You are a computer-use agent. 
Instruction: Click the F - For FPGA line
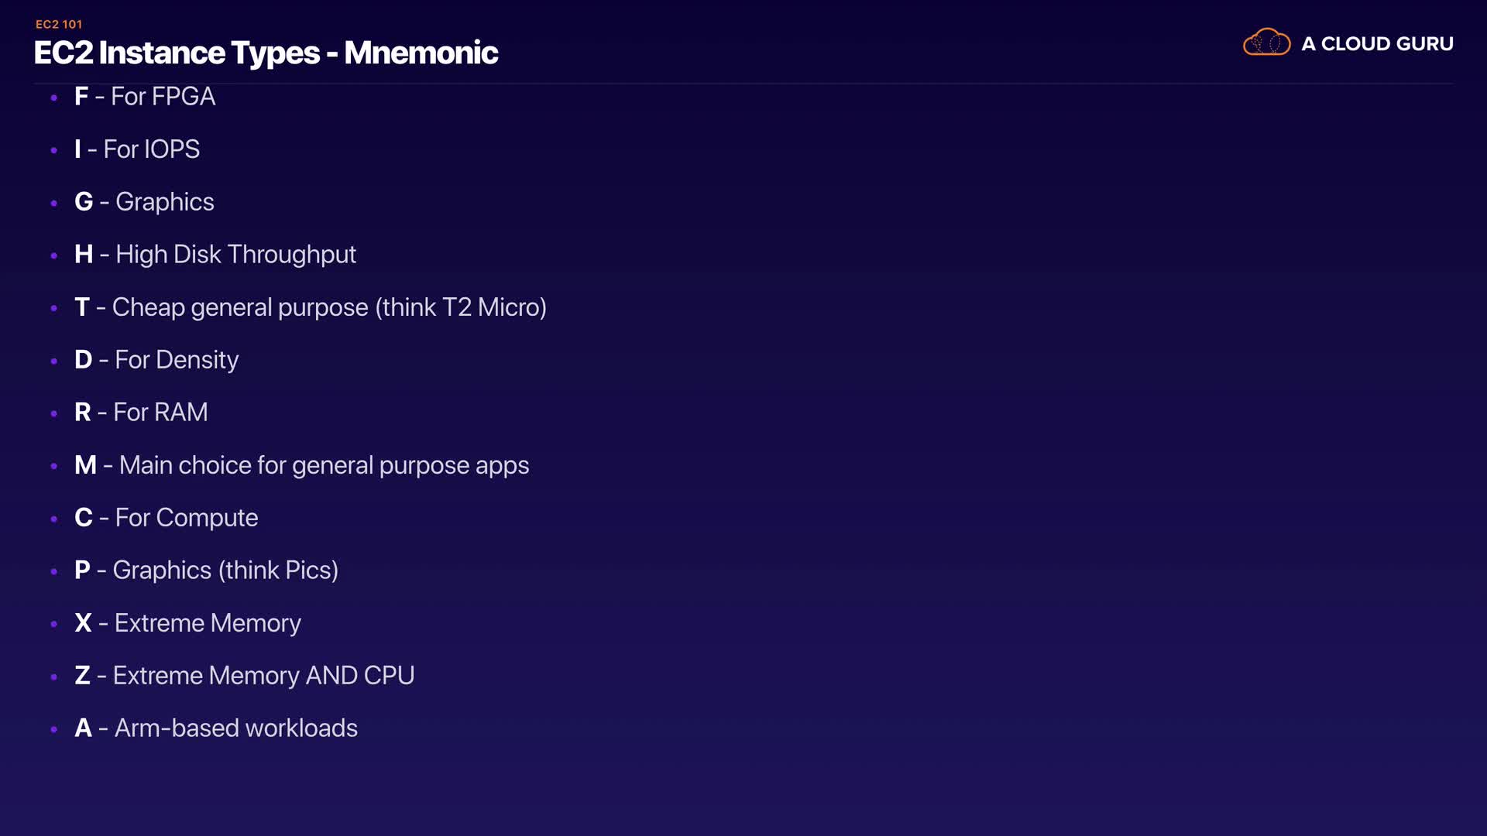tap(145, 97)
